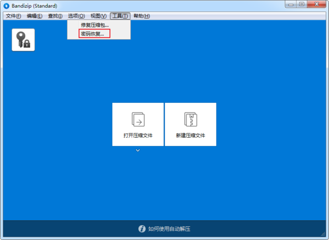
Task: Click the 打开压缩文件 tile label
Action: click(x=138, y=136)
